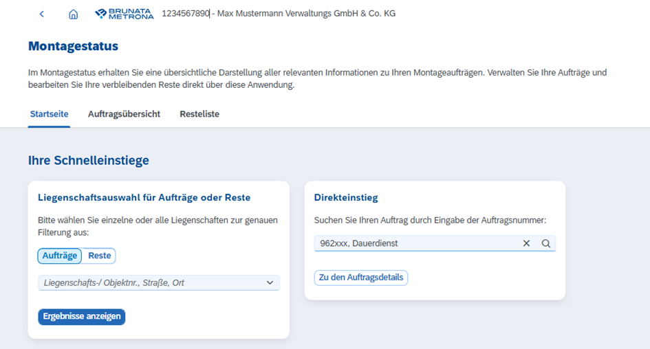The height and width of the screenshot is (349, 650).
Task: Click the back arrow icon
Action: 42,14
